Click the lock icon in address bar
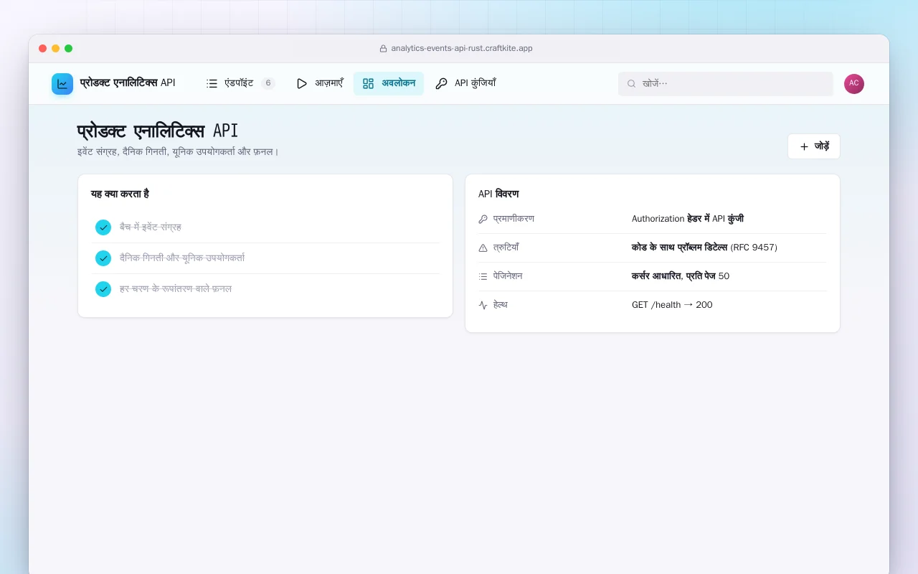Viewport: 918px width, 574px height. tap(383, 48)
